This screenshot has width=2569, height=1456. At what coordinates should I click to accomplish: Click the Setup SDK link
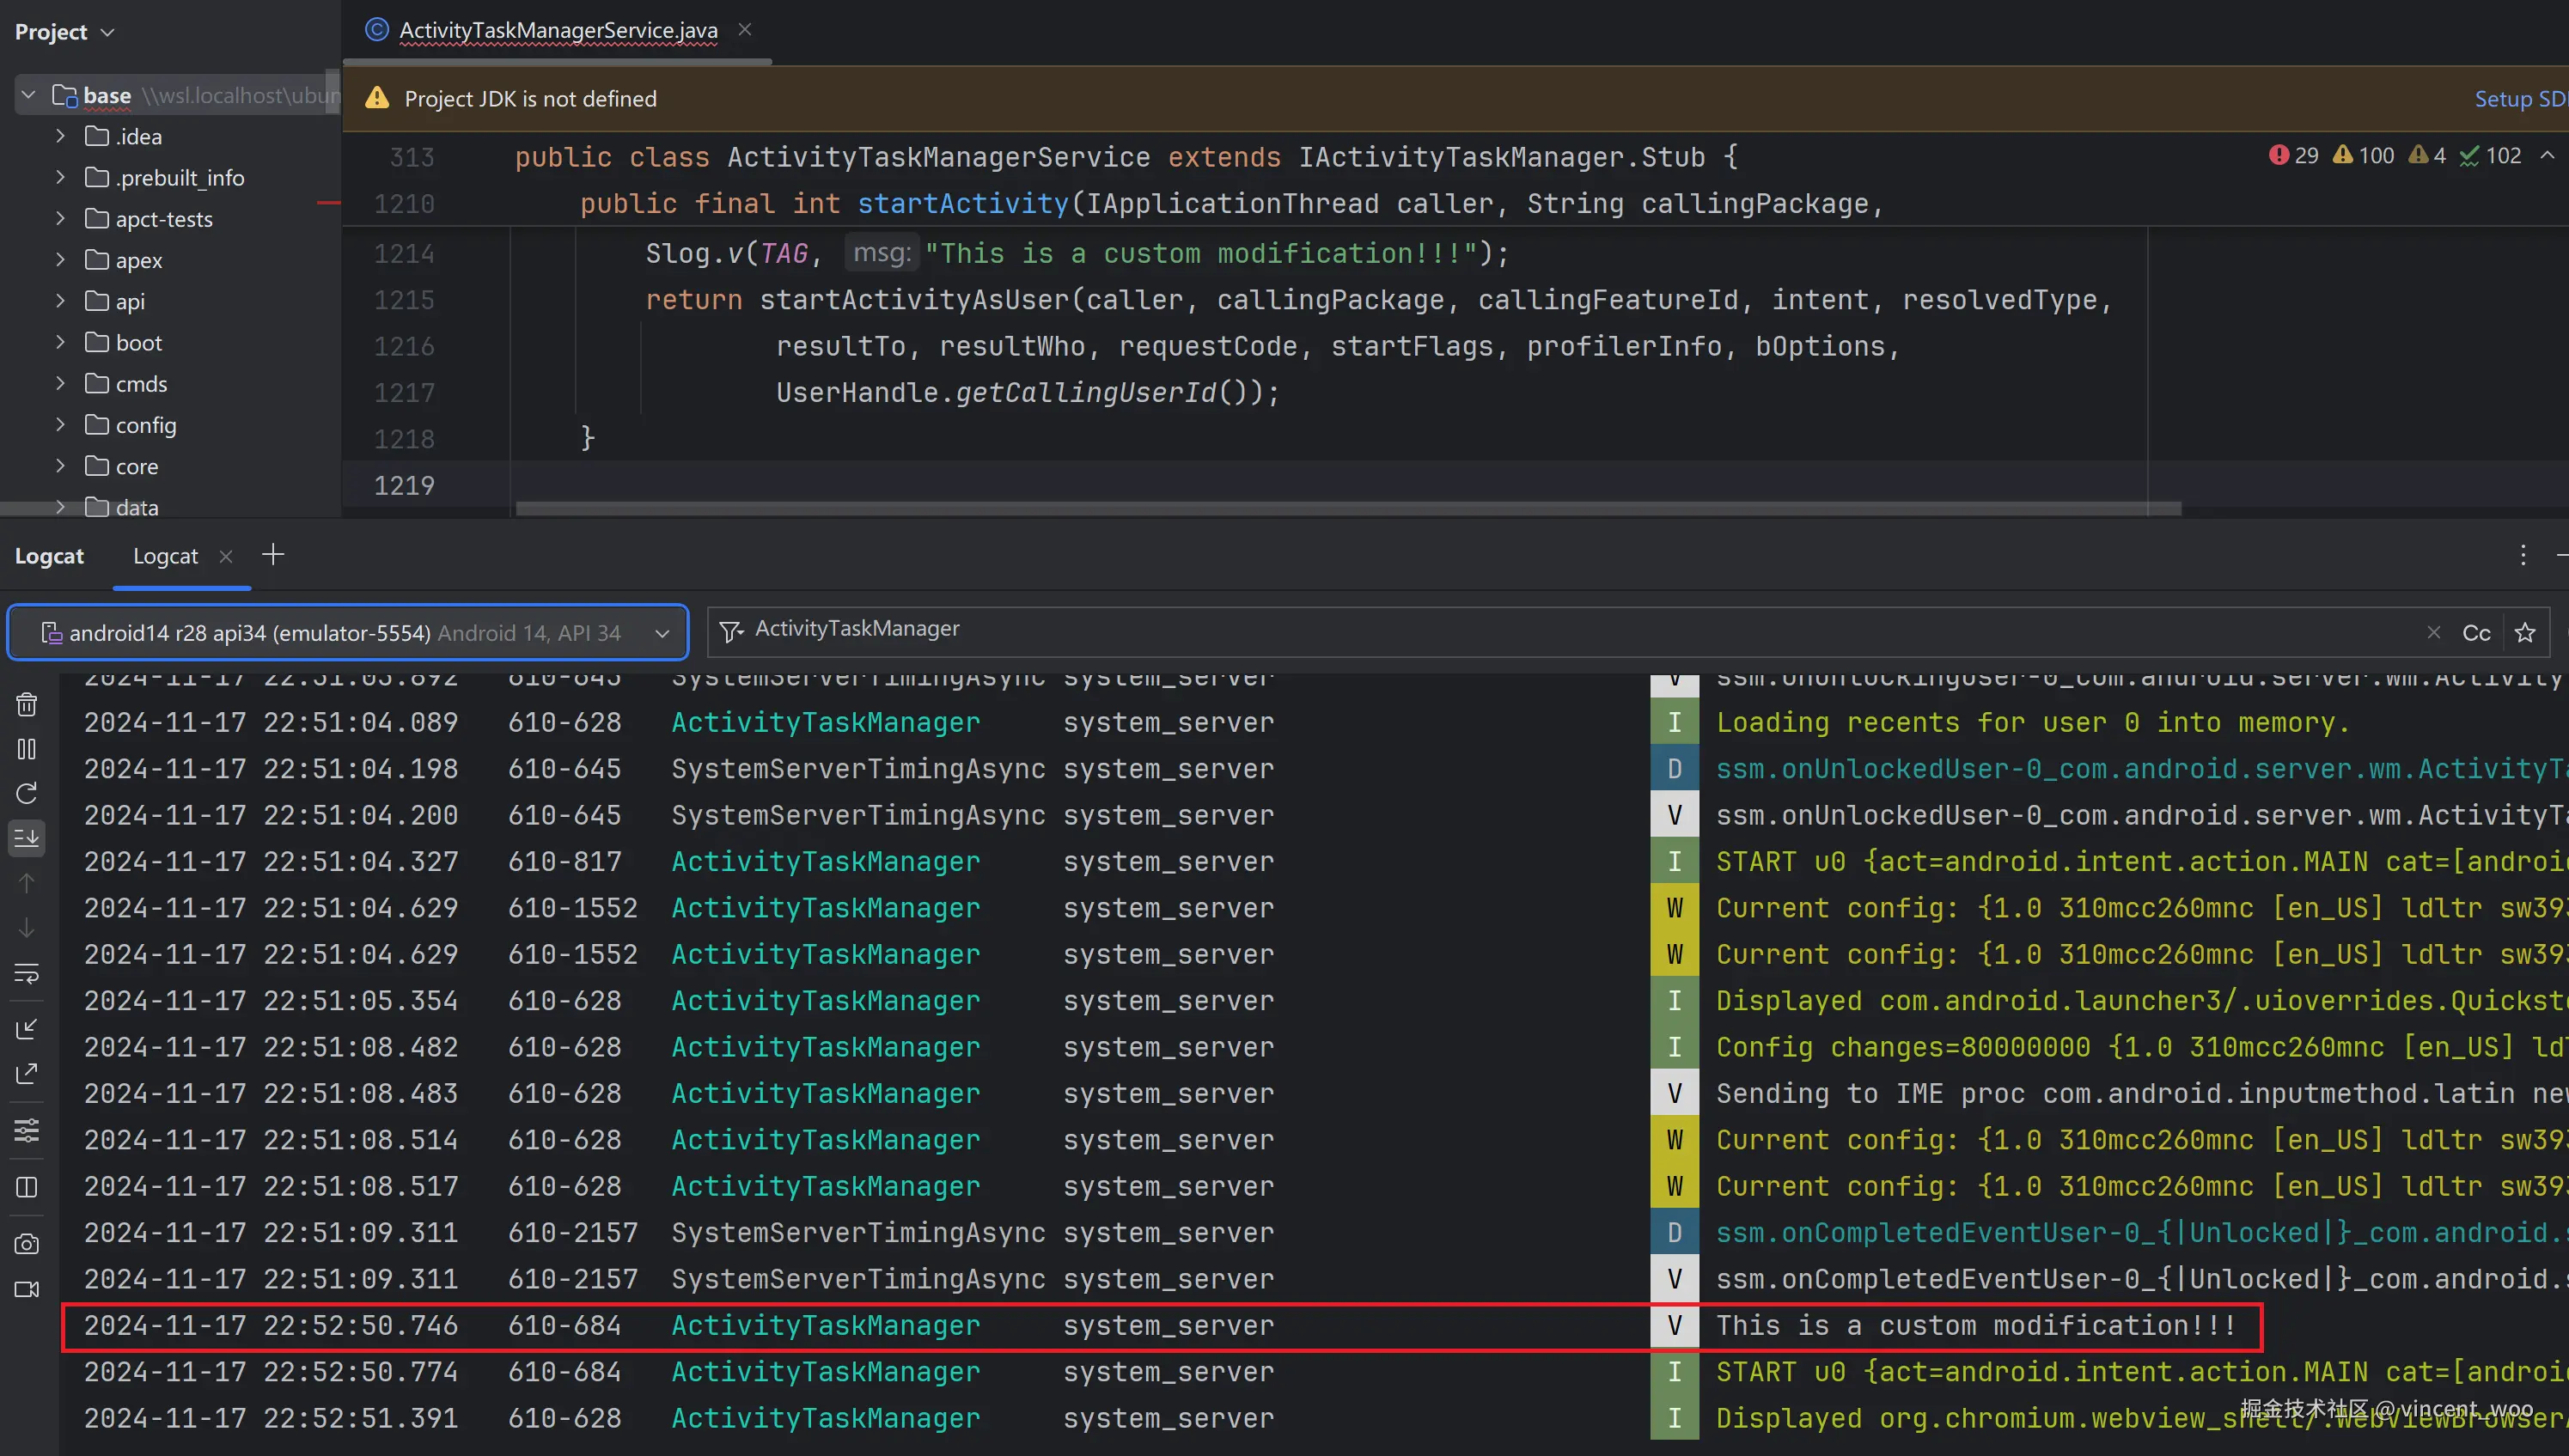pyautogui.click(x=2518, y=98)
